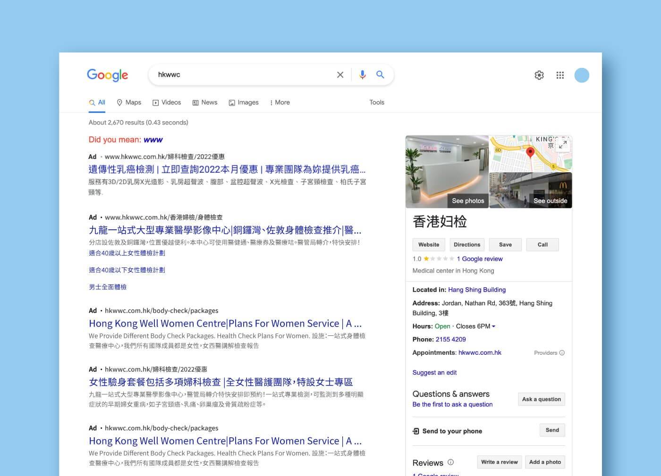Switch to the Videos tab
The height and width of the screenshot is (476, 661).
167,102
